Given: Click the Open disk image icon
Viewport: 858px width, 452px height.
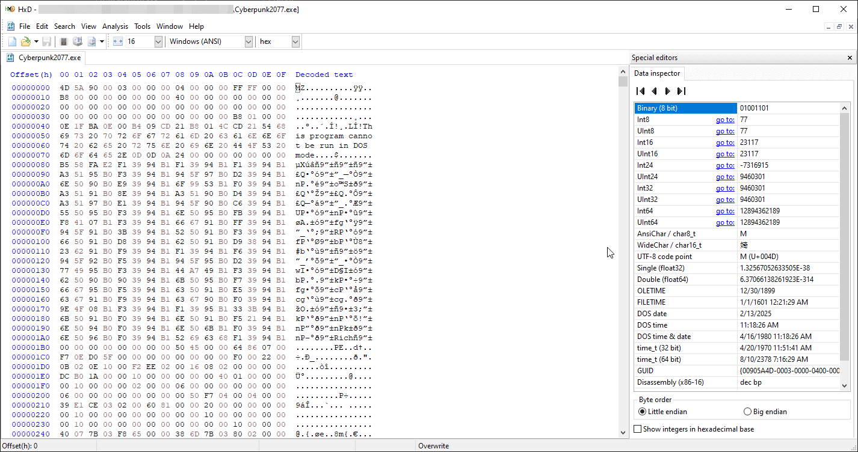Looking at the screenshot, I should pyautogui.click(x=92, y=41).
